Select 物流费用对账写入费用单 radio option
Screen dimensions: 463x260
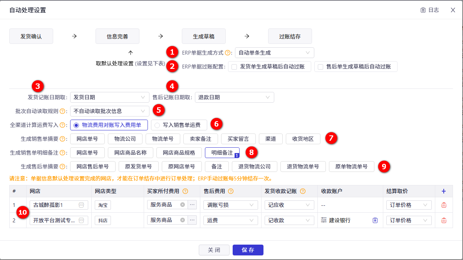click(109, 125)
